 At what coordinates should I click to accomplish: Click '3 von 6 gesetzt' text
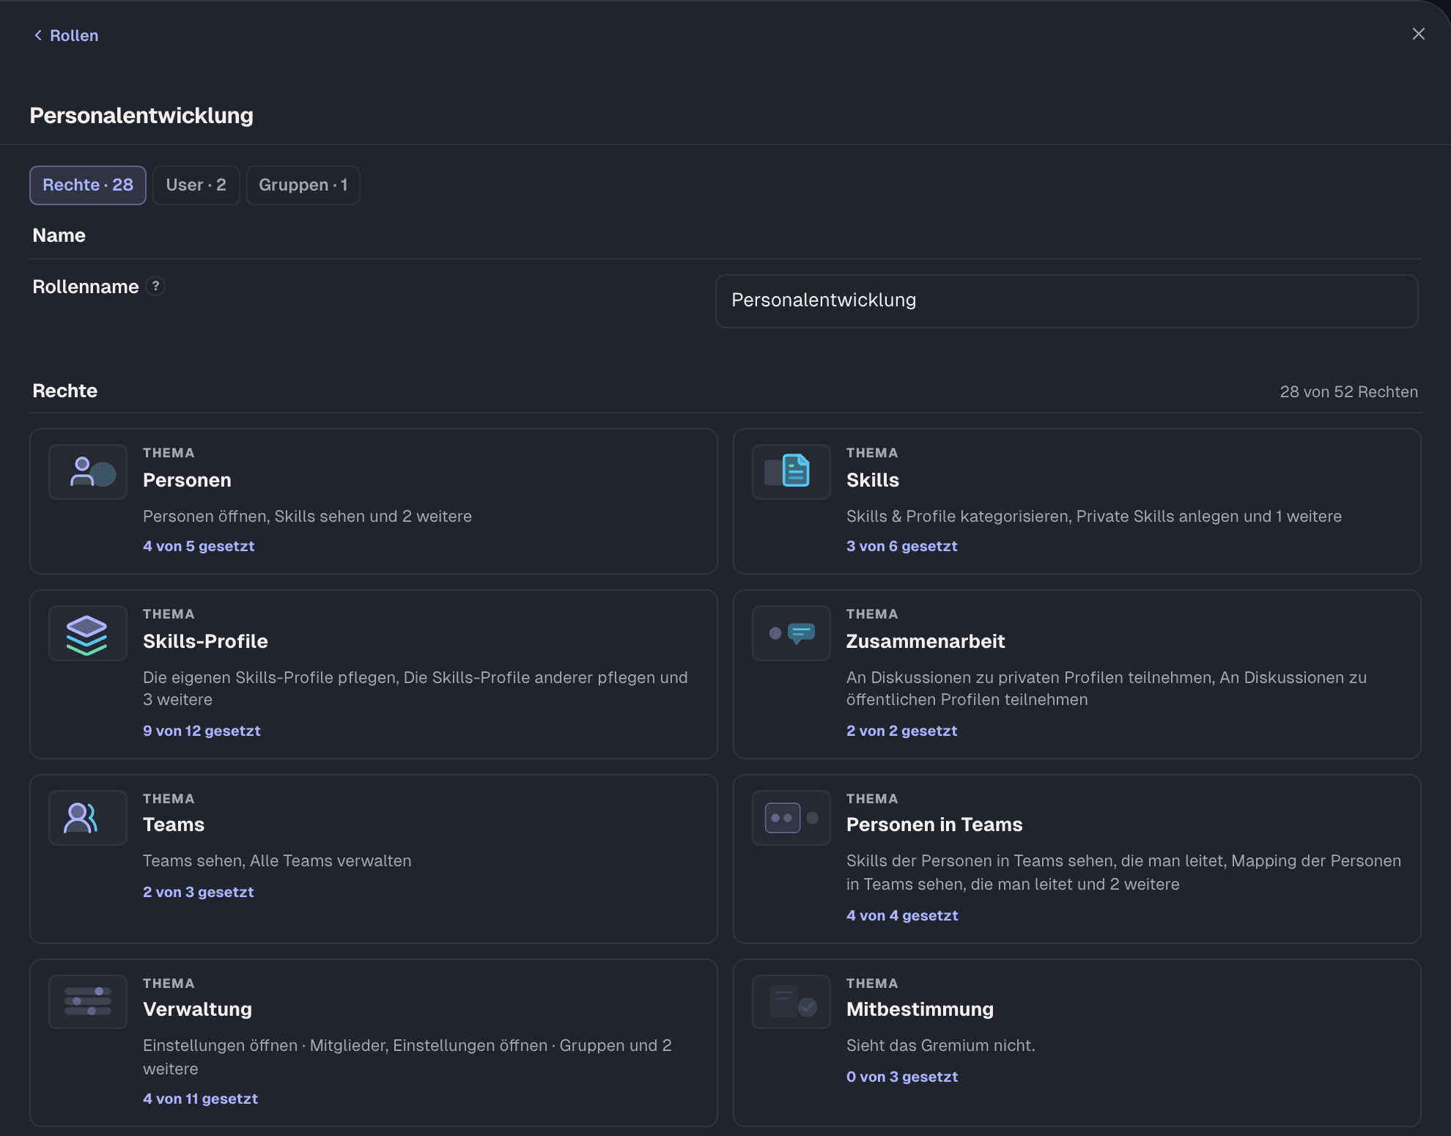(x=902, y=546)
